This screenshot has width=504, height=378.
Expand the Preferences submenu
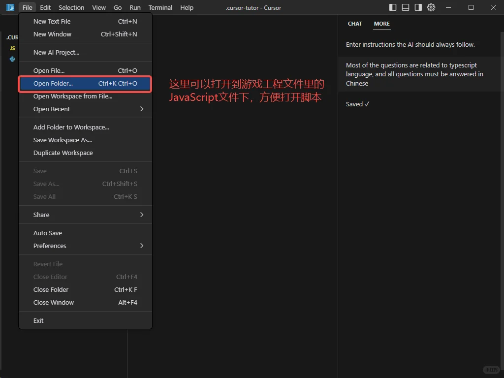tap(85, 246)
